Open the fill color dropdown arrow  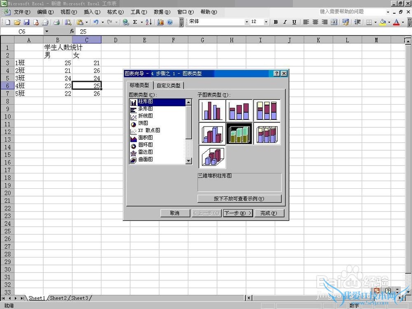(389, 22)
